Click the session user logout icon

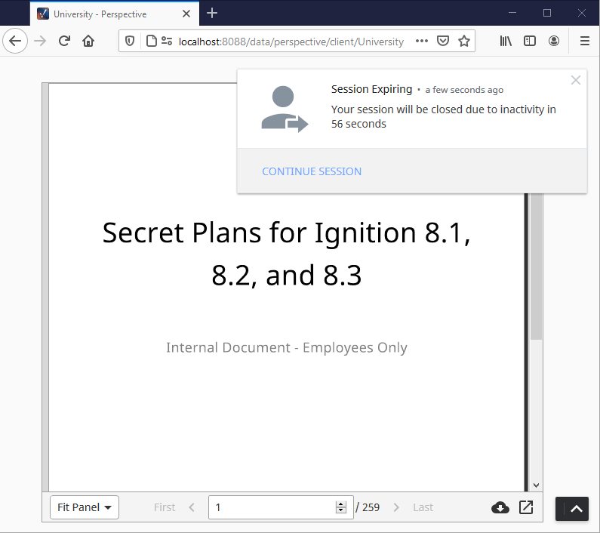click(285, 109)
